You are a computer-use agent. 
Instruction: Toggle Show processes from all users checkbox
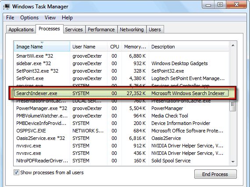pyautogui.click(x=16, y=172)
